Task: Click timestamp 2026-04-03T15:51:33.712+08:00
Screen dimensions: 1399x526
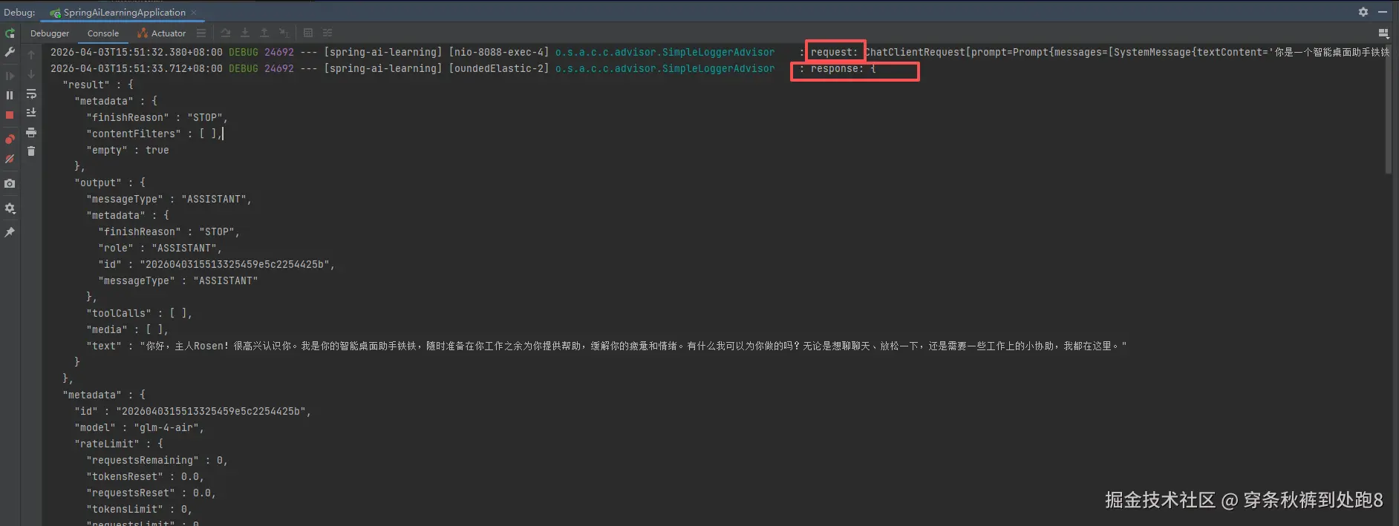Action: [x=137, y=68]
